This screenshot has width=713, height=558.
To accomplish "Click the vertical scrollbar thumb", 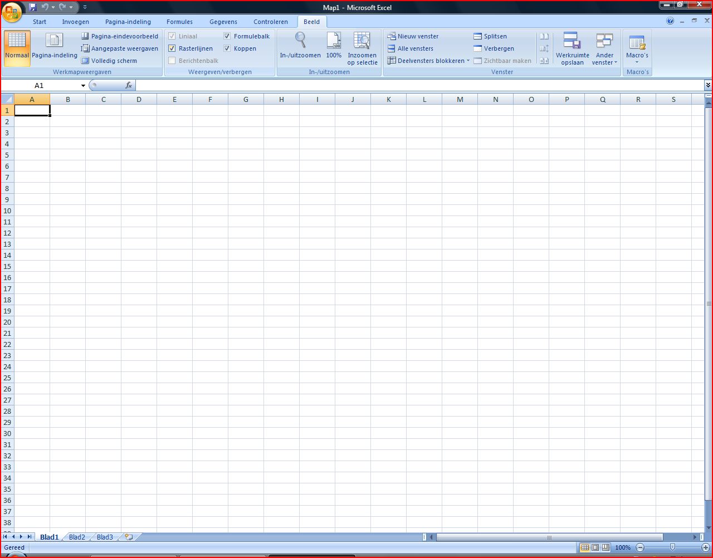I will 709,304.
